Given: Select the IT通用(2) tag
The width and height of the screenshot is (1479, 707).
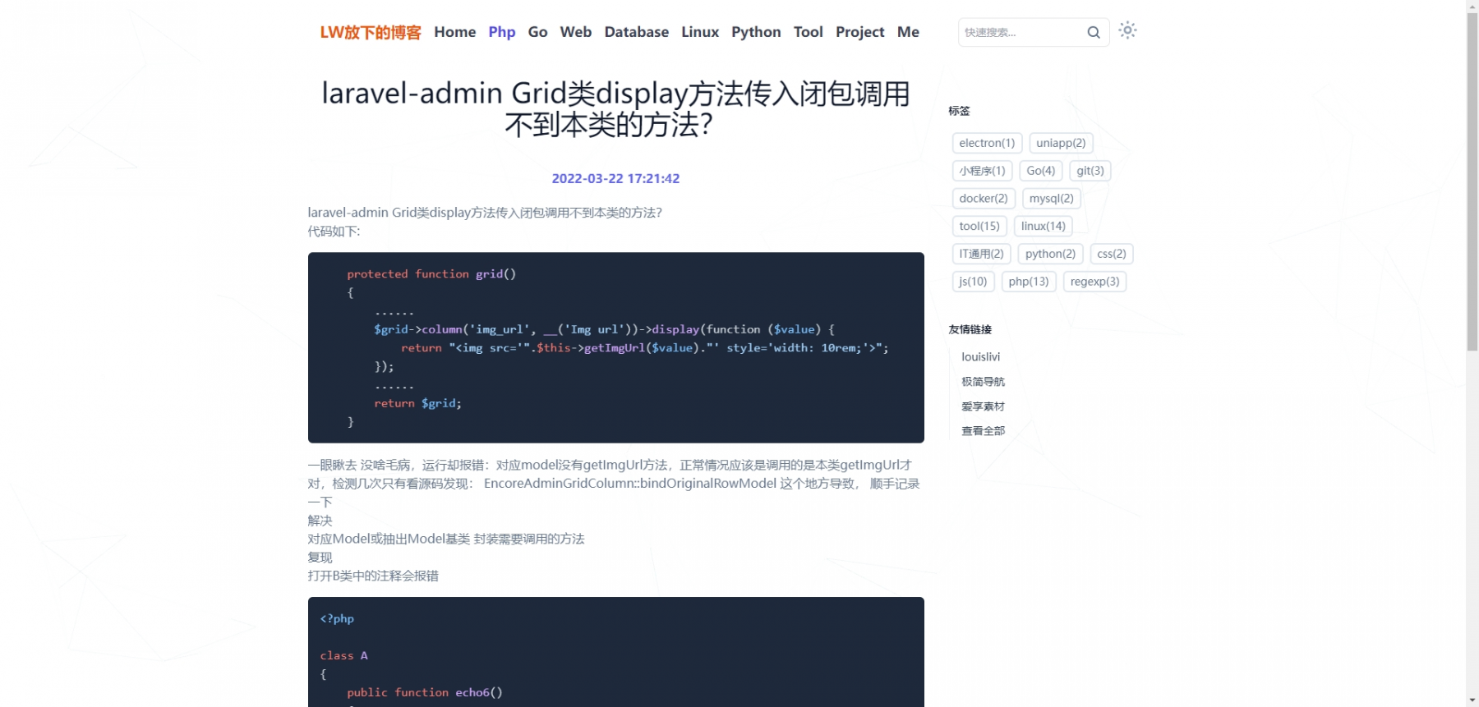Looking at the screenshot, I should point(981,254).
